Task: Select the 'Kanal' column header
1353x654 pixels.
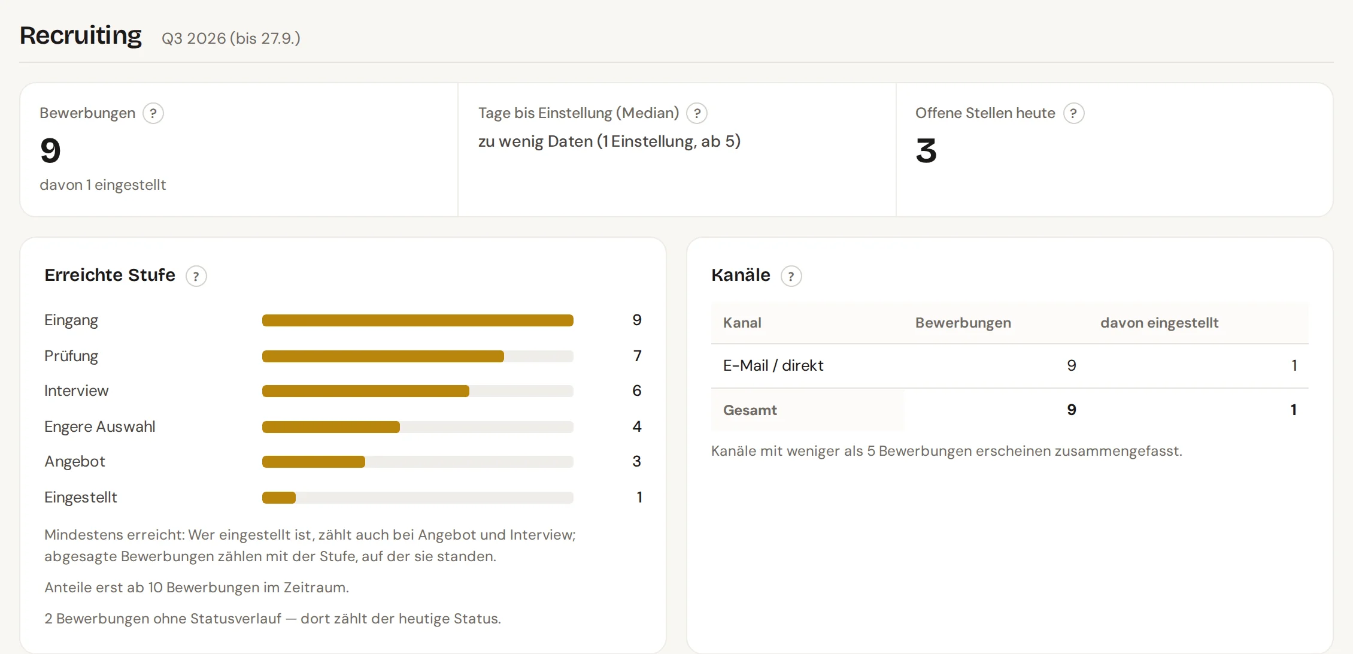Action: [742, 323]
